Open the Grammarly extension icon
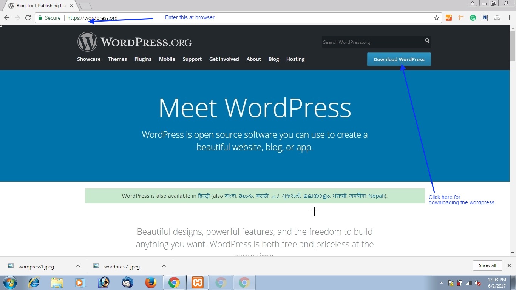Viewport: 516px width, 290px height. point(473,18)
